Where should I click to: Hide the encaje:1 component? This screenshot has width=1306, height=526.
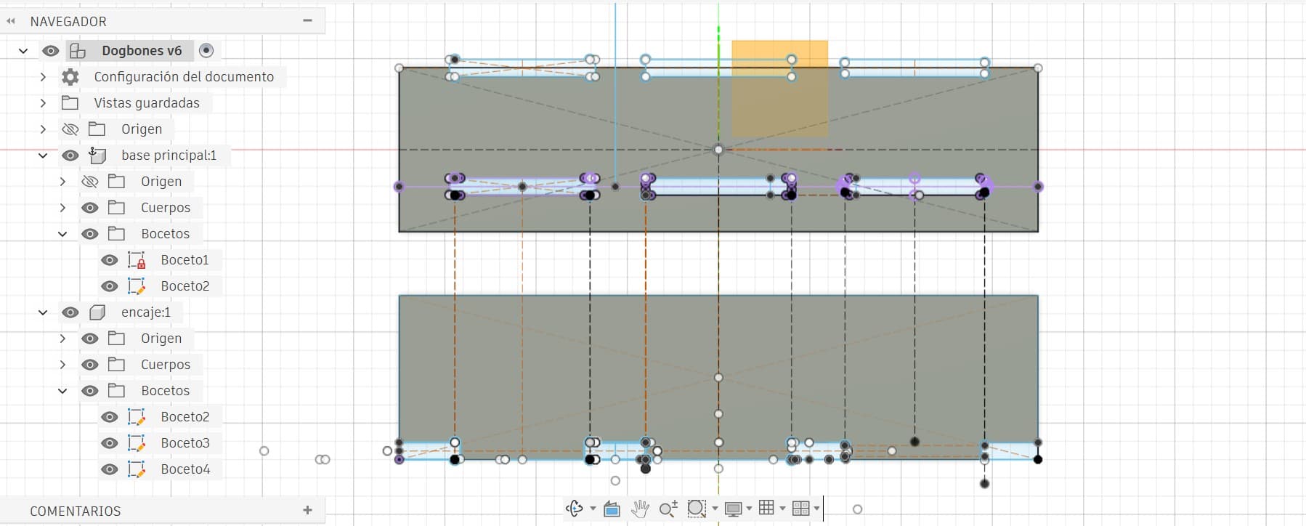tap(70, 312)
